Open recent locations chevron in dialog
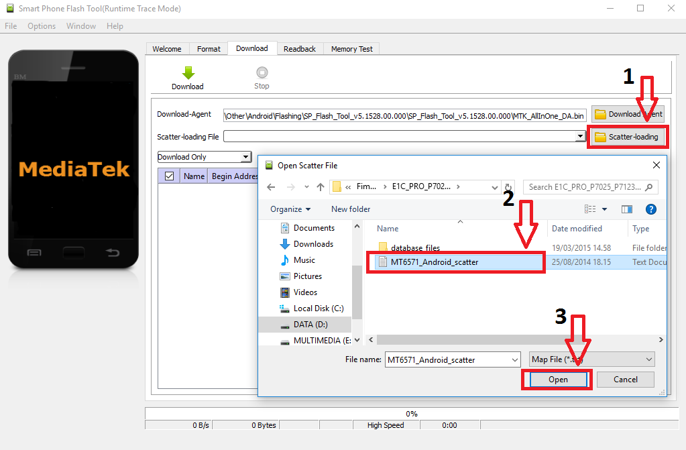The height and width of the screenshot is (450, 686). click(306, 187)
